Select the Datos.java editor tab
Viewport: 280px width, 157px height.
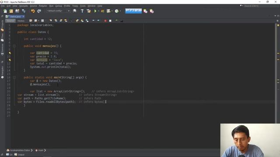14,17
